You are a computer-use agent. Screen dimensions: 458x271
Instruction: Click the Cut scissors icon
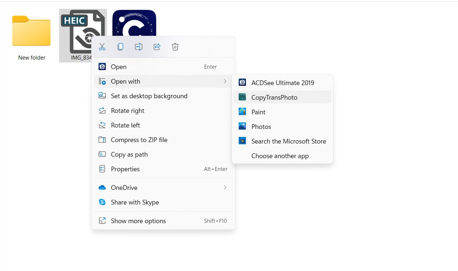[102, 47]
